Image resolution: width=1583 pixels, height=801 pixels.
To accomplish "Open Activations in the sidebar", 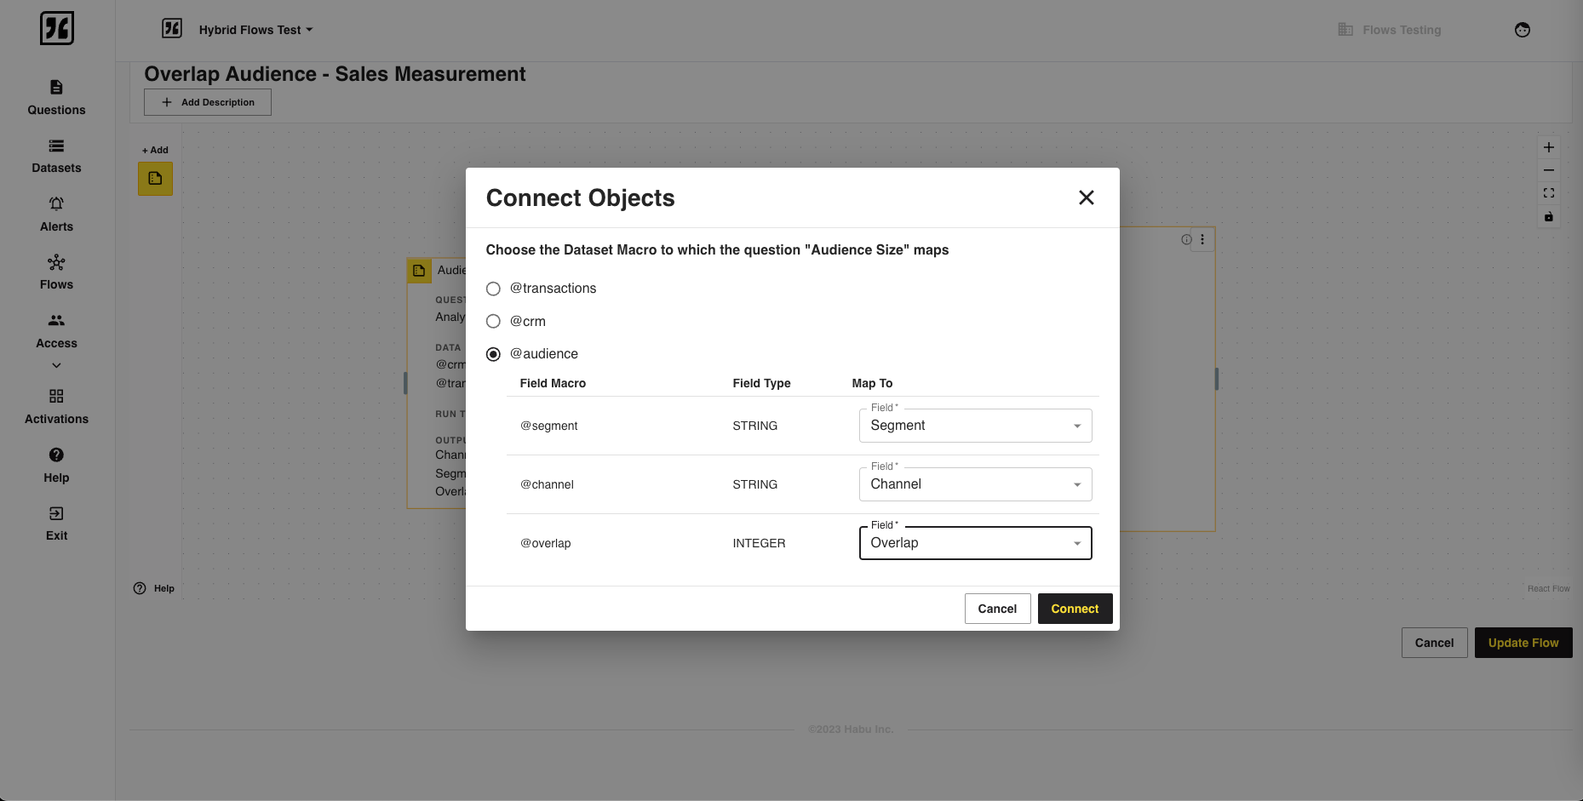I will 56,407.
